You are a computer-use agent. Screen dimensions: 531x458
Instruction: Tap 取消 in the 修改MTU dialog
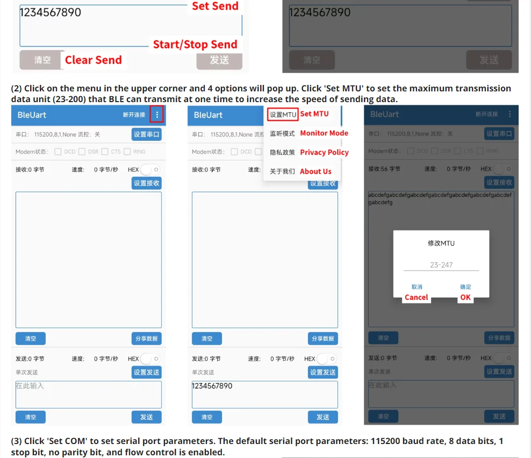417,287
